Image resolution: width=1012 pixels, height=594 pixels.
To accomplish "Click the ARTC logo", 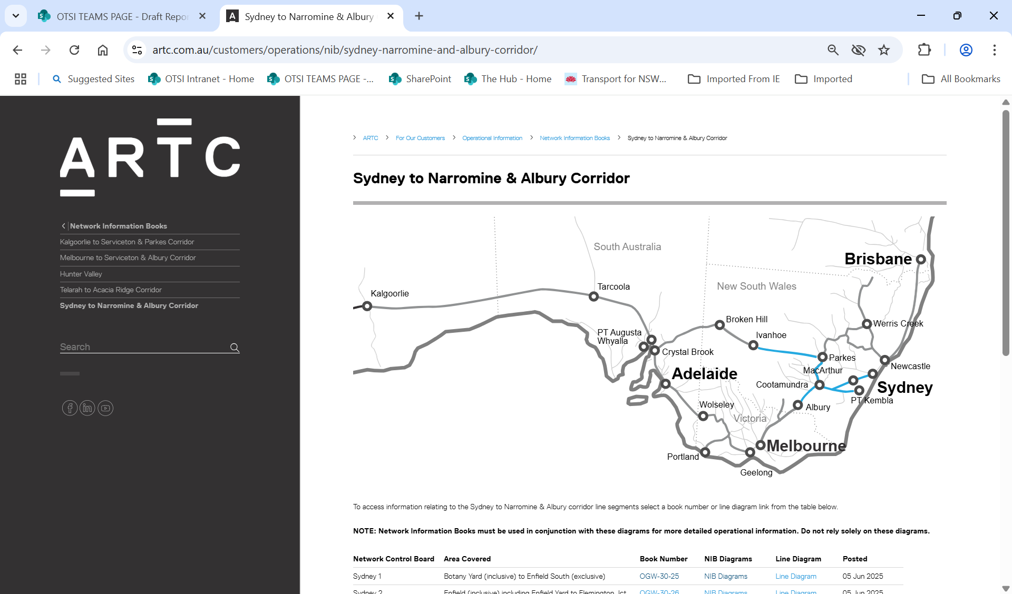I will (150, 157).
